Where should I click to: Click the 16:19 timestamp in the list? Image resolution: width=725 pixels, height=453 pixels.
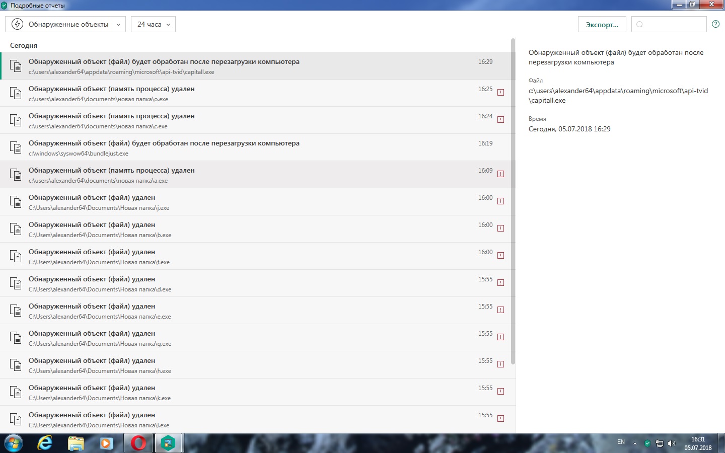click(x=485, y=143)
